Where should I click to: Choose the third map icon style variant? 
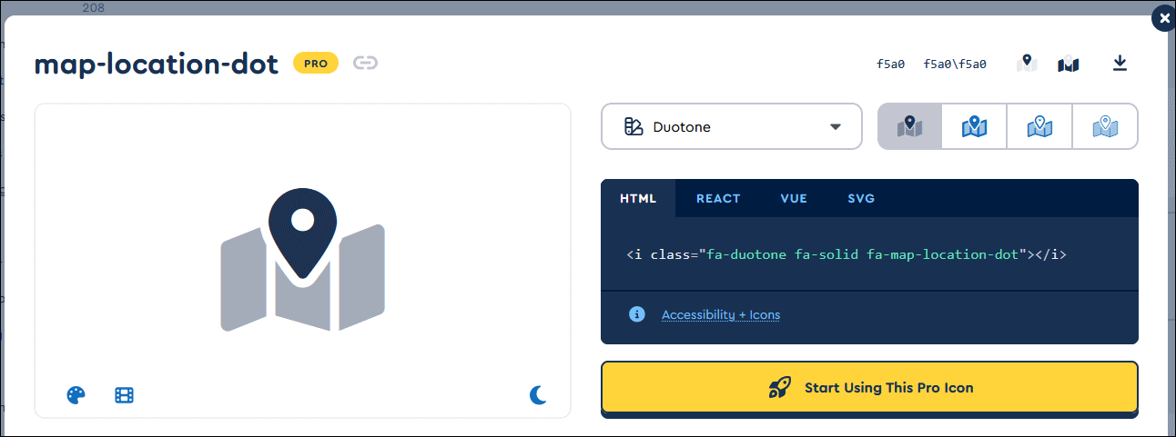[x=1039, y=126]
